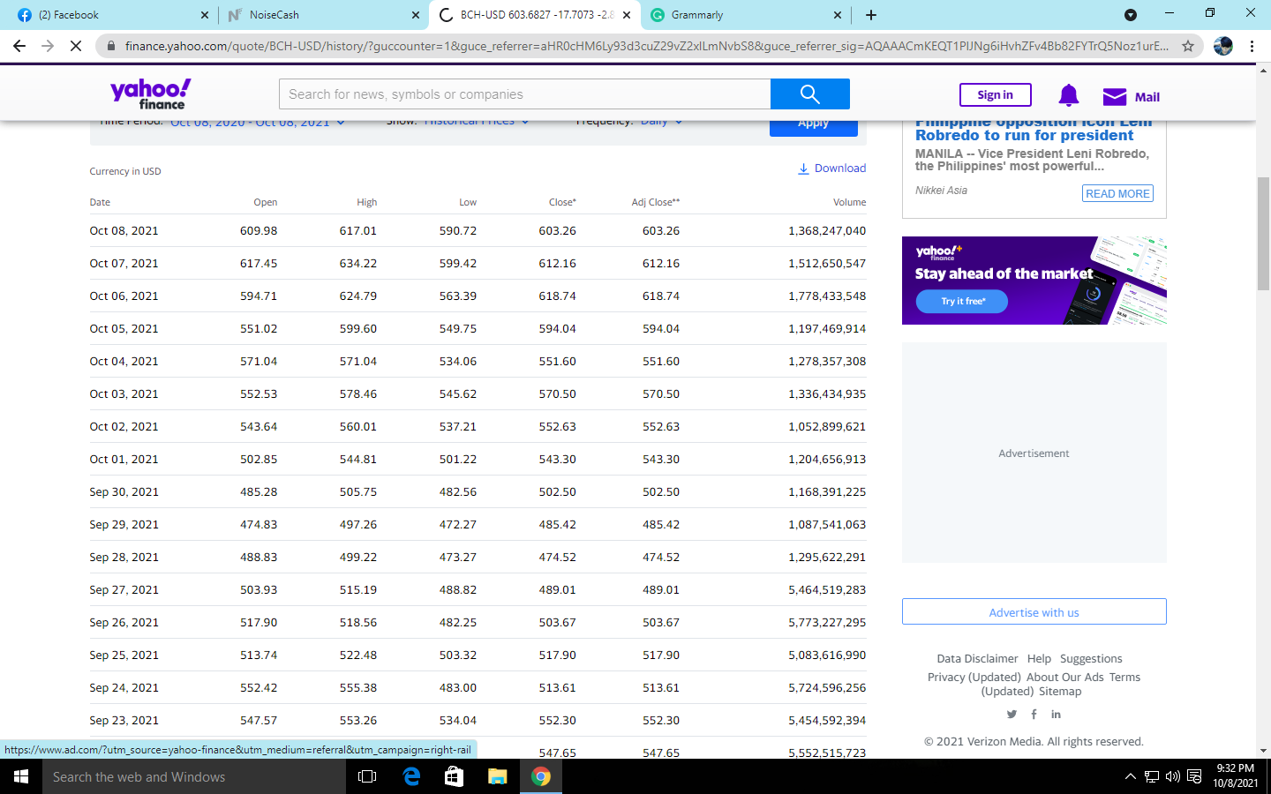
Task: Click the Windows taskbar search box
Action: coord(194,776)
